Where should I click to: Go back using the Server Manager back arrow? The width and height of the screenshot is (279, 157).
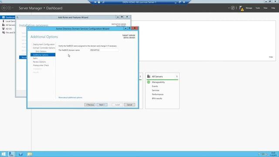pos(4,8)
